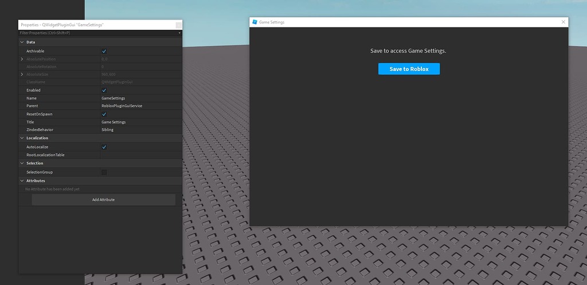Toggle the AutoLocalize checkbox
The width and height of the screenshot is (587, 285).
point(104,147)
